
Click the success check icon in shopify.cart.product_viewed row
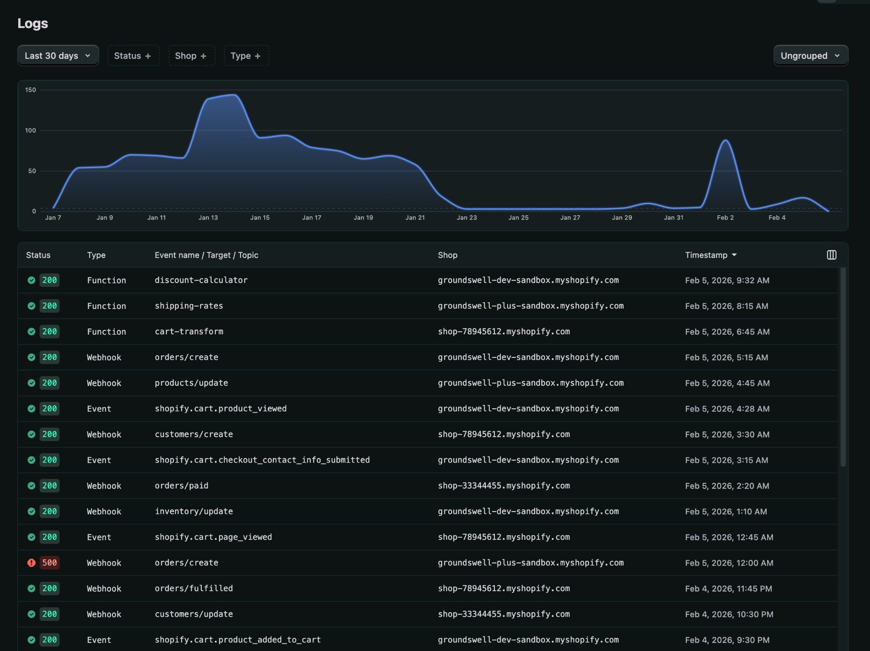[x=31, y=409]
